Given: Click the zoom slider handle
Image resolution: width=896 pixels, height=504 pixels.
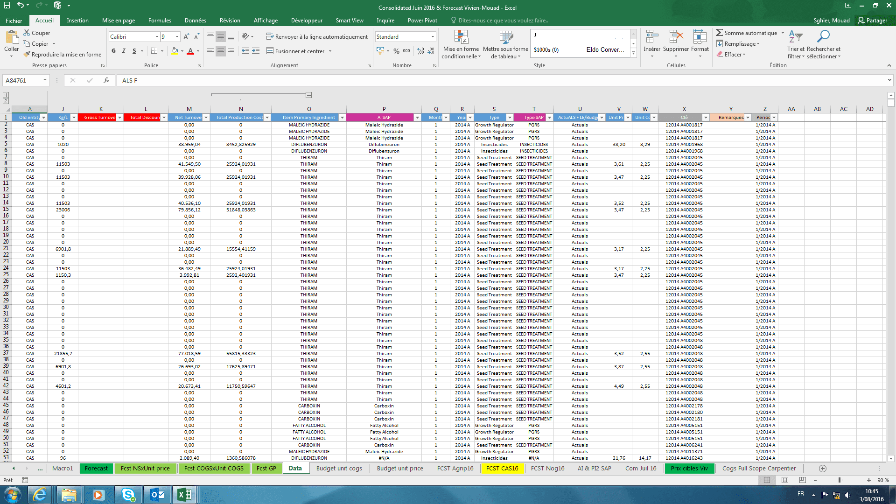Looking at the screenshot, I should tap(839, 480).
